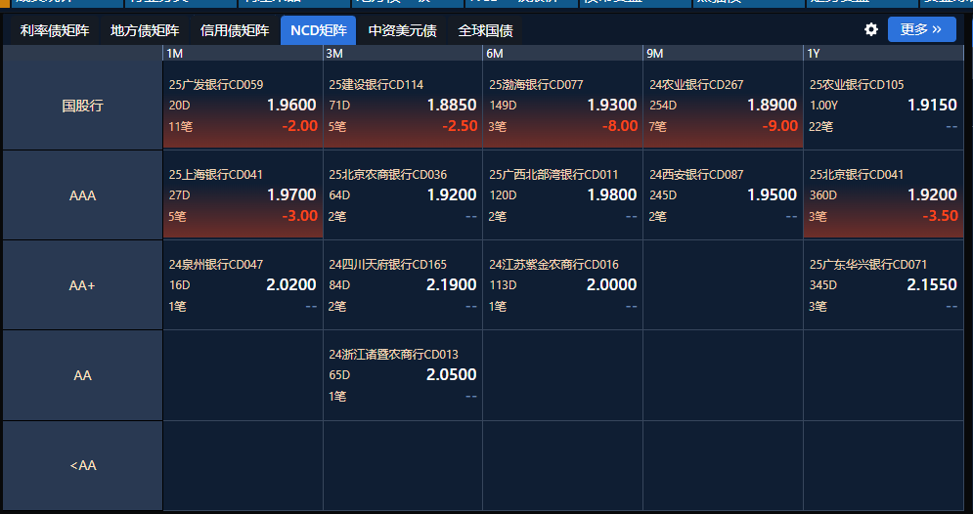Open 25北京农商银行CD036 bond name

click(388, 174)
